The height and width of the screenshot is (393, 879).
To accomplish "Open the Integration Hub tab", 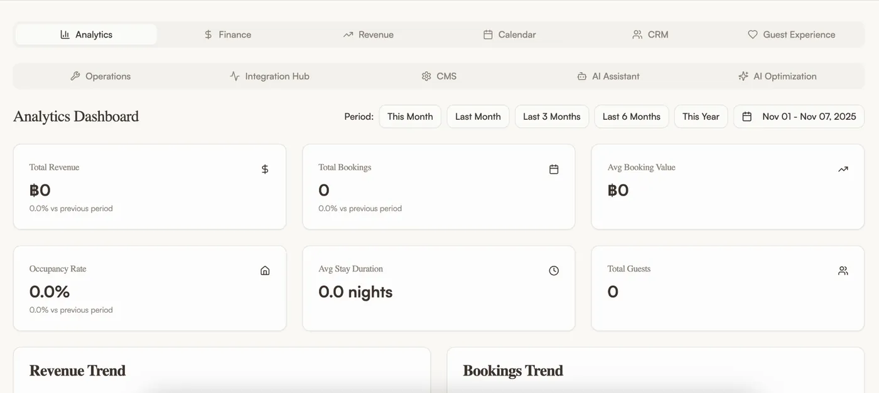I will 269,76.
